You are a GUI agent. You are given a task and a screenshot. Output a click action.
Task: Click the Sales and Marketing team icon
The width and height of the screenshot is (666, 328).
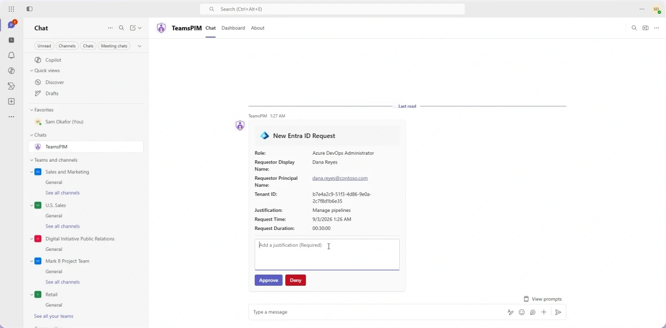(x=38, y=172)
